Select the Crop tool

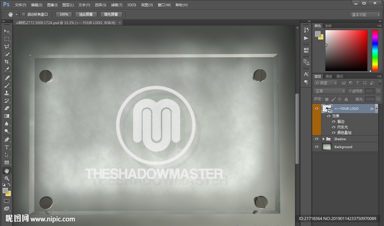pyautogui.click(x=7, y=62)
